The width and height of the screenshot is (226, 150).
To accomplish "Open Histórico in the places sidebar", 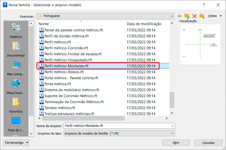I will [16, 30].
